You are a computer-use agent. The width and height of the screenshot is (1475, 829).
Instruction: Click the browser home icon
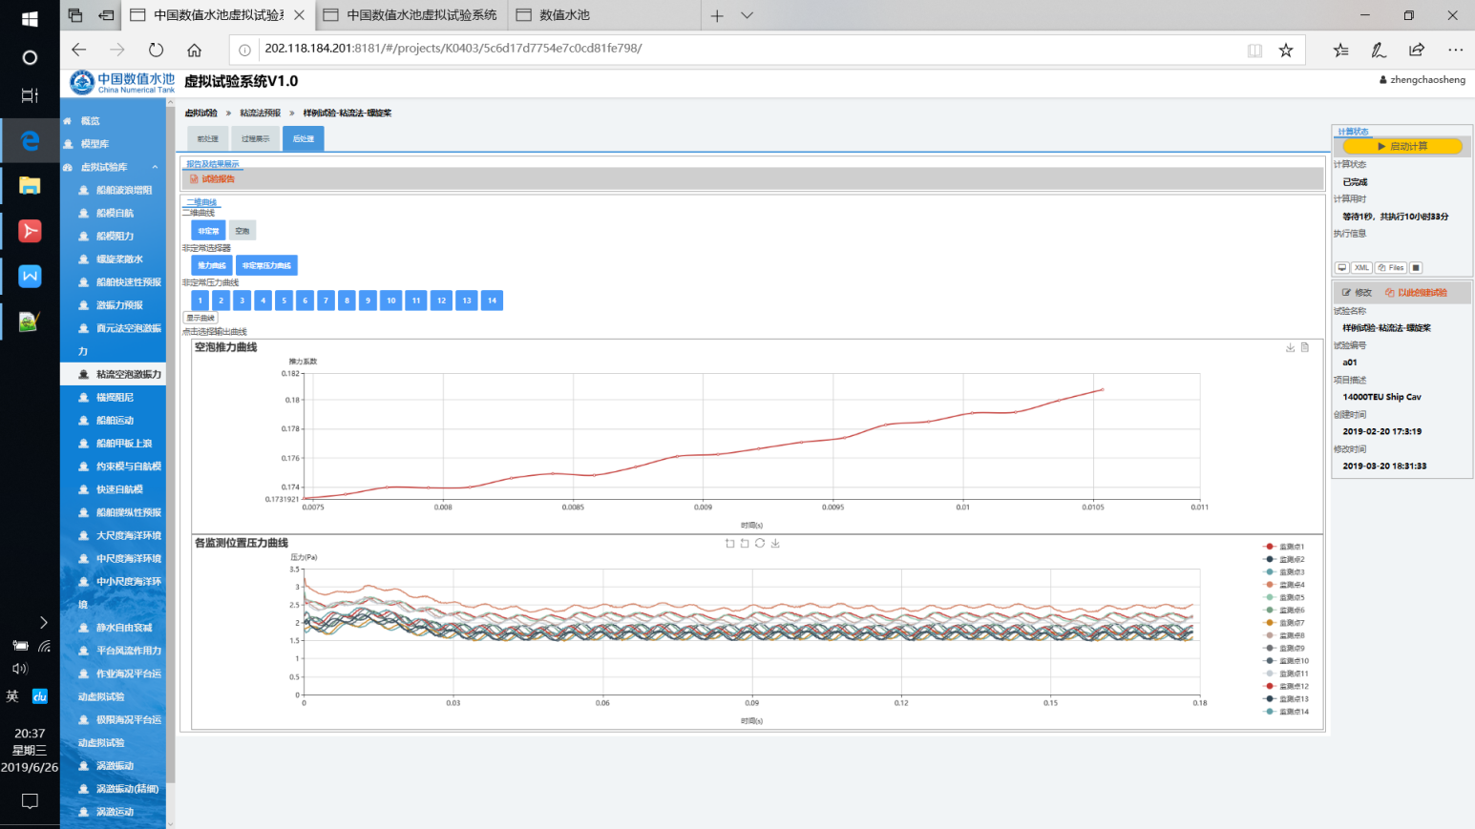point(194,50)
